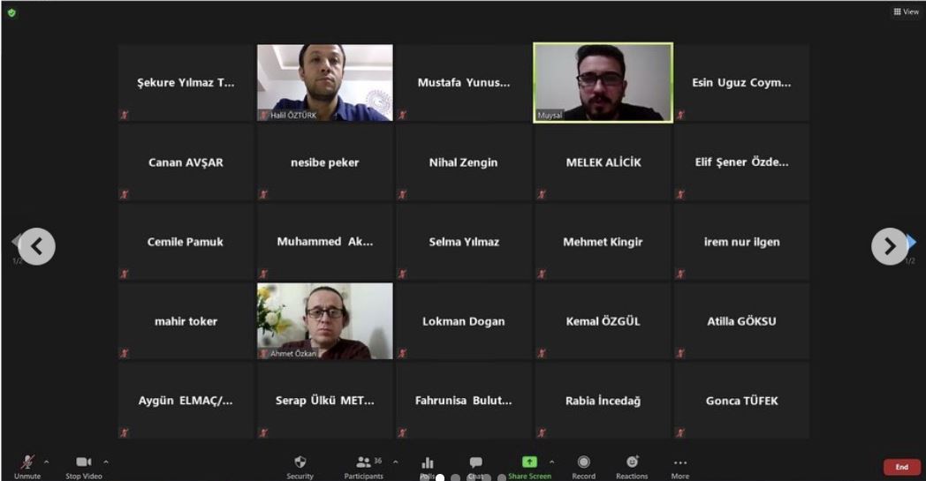Toggle the Unmute microphone button
This screenshot has width=926, height=481.
tap(27, 462)
